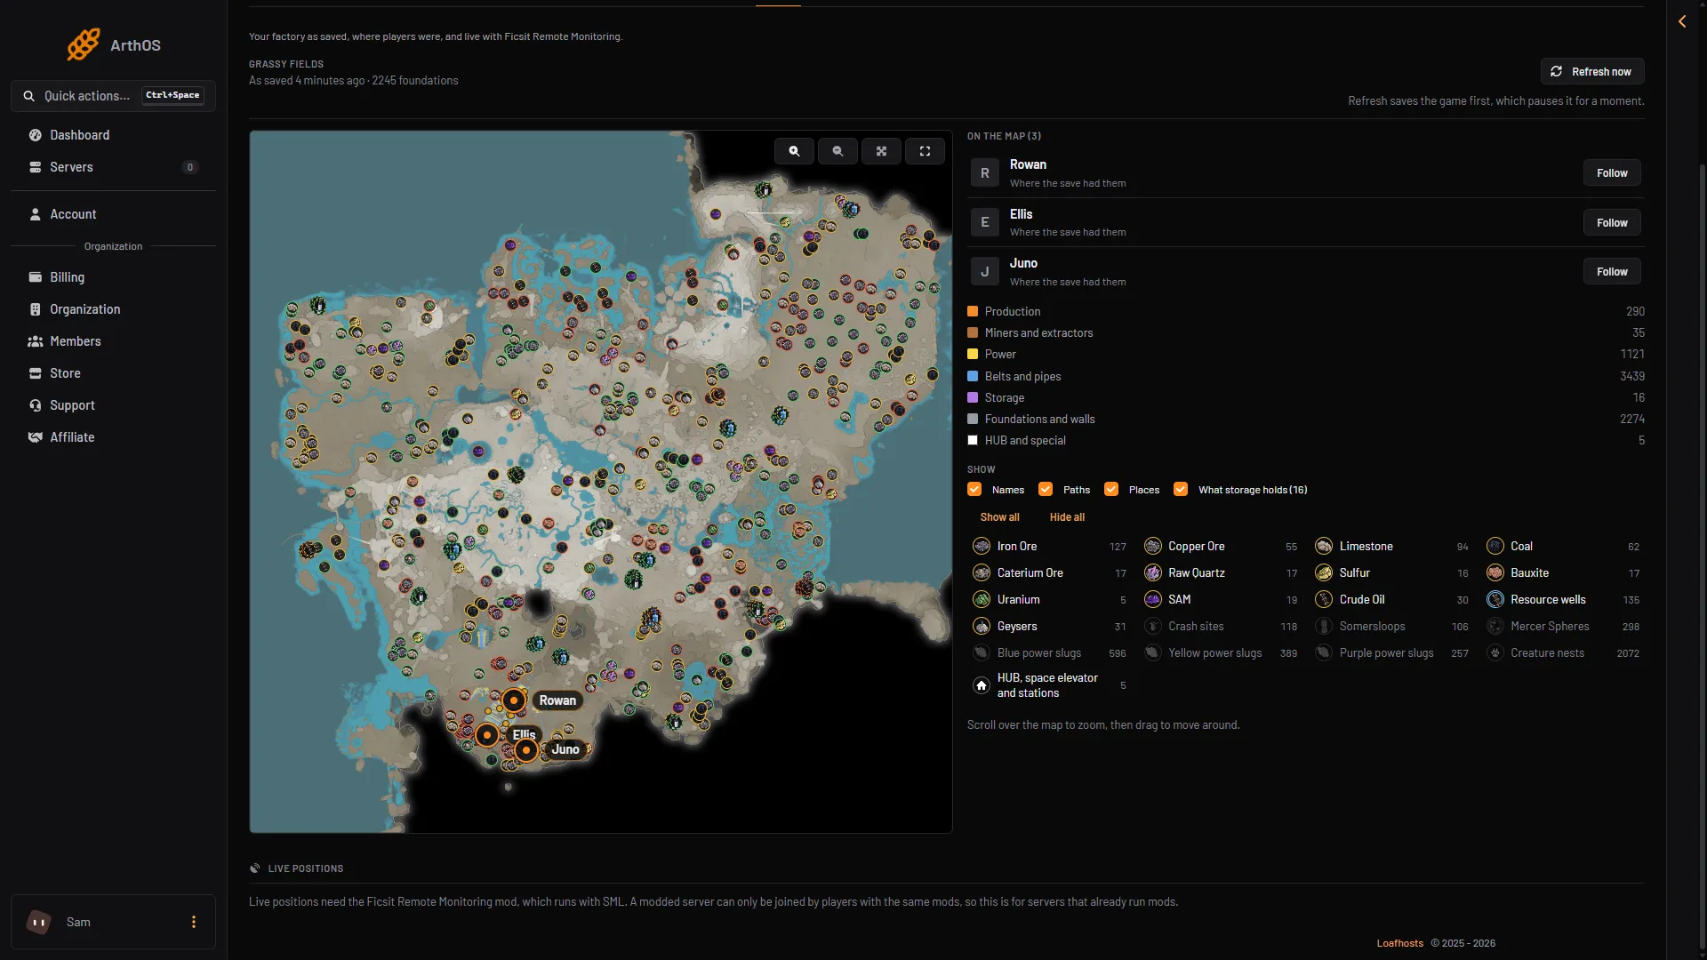Zoom in on the factory map
Screen dimensions: 1707x960
pos(794,151)
